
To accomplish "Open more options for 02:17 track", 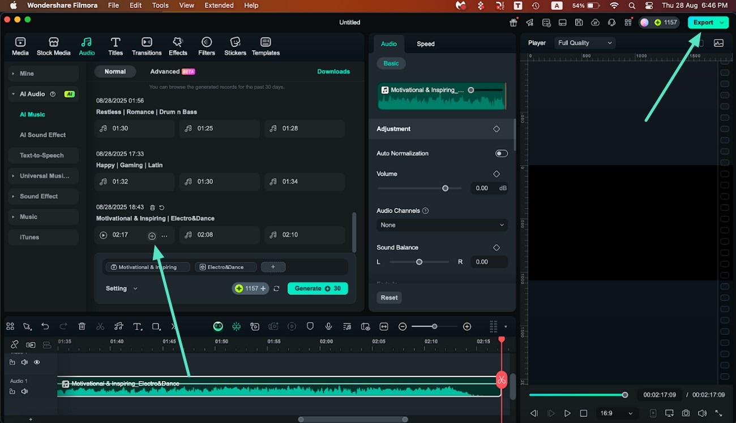I will [164, 236].
